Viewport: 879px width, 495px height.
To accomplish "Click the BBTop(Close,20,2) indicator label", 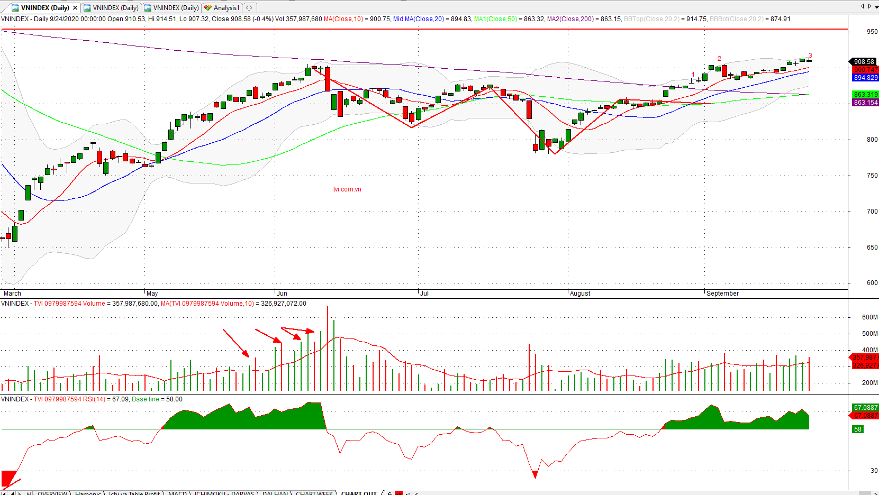I will [x=651, y=19].
